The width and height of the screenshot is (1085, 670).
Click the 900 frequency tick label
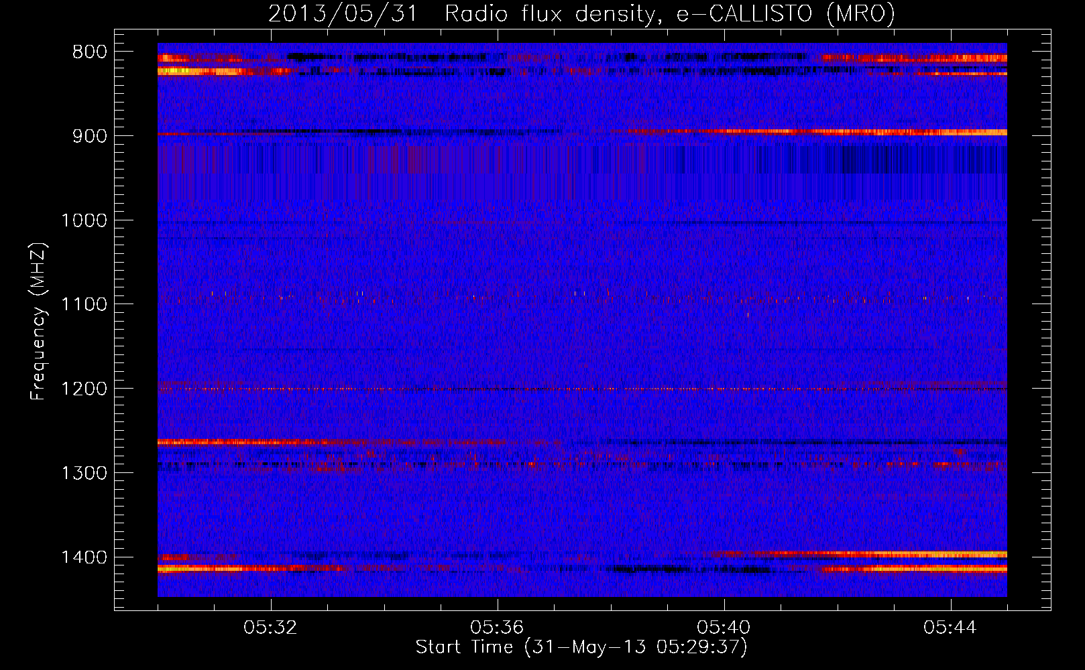(x=90, y=136)
